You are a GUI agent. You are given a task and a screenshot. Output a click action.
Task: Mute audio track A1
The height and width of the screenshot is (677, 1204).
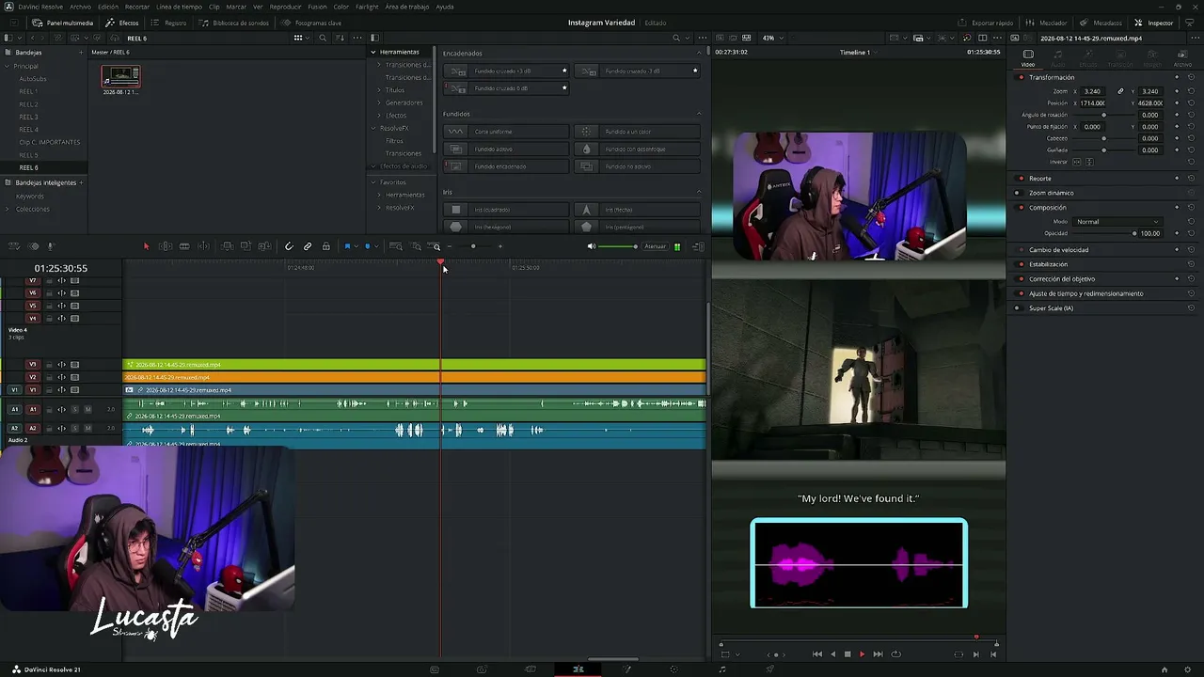click(87, 409)
